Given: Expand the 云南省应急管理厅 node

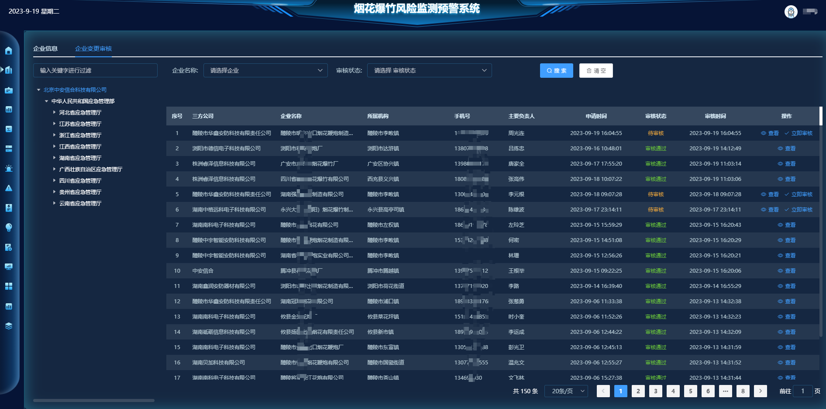Looking at the screenshot, I should 54,203.
